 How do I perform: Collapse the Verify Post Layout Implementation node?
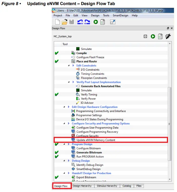tap(69, 82)
